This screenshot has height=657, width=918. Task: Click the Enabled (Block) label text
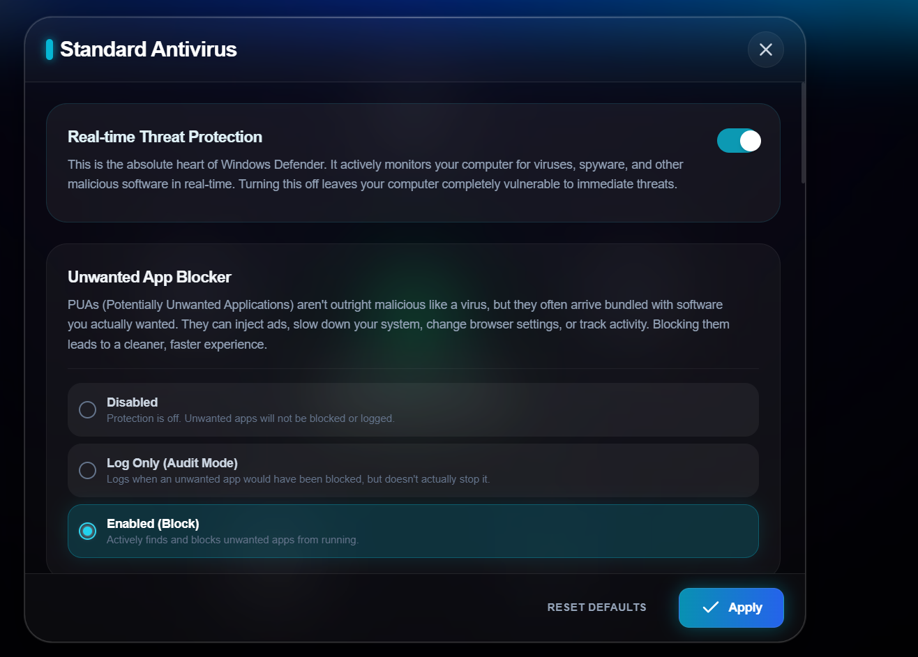click(153, 524)
